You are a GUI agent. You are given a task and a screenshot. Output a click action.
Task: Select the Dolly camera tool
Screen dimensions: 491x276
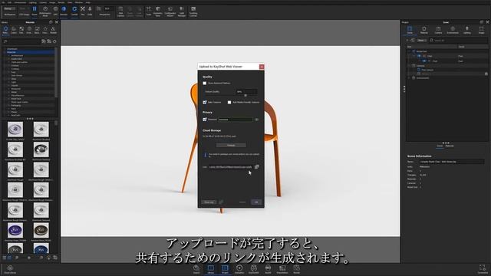[x=90, y=11]
